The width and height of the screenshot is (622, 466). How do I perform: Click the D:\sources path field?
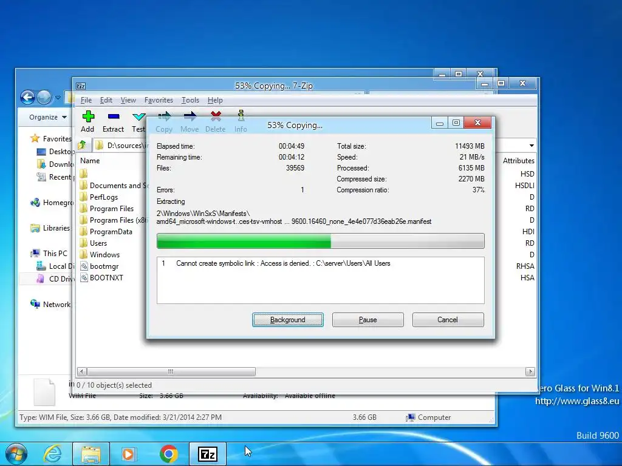(120, 146)
